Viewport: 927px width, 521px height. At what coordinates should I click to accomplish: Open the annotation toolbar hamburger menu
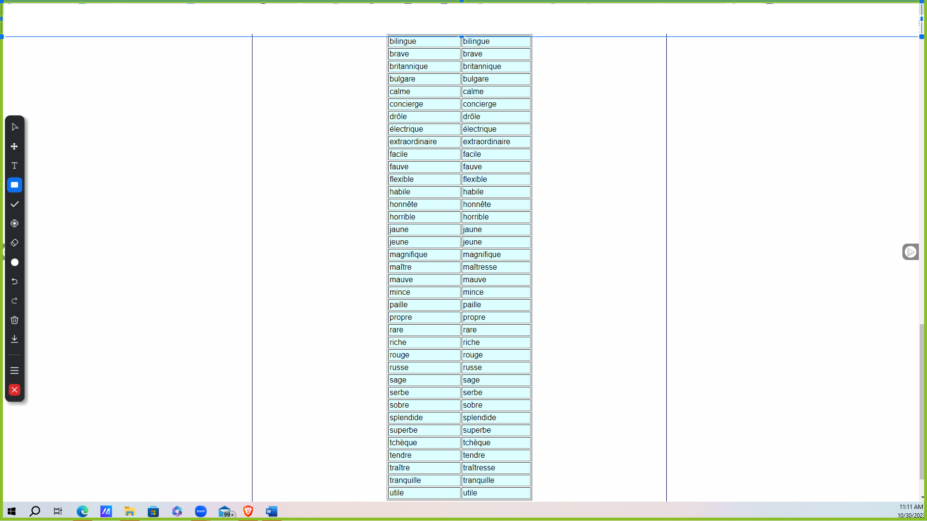[14, 370]
